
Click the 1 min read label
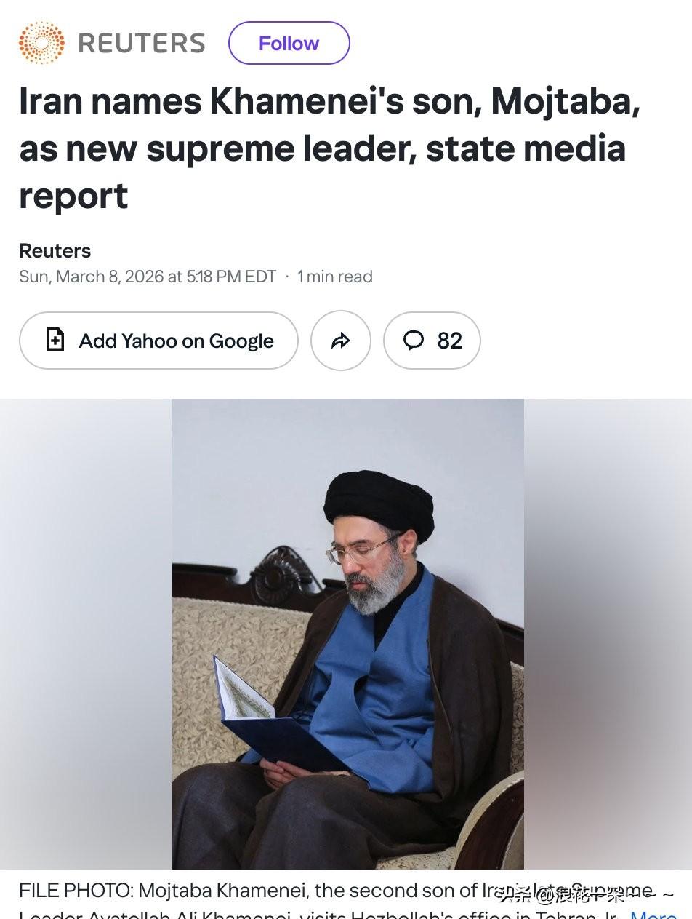point(335,277)
